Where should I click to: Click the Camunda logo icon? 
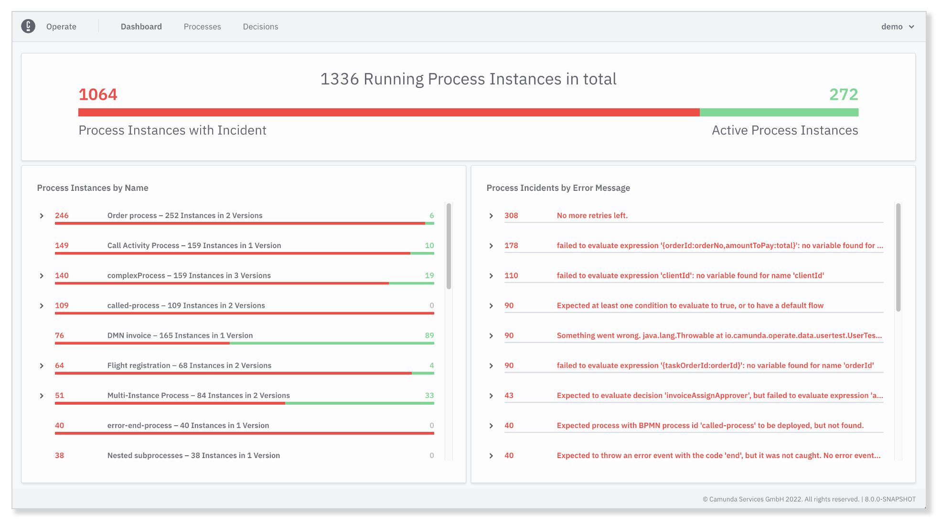(x=28, y=26)
